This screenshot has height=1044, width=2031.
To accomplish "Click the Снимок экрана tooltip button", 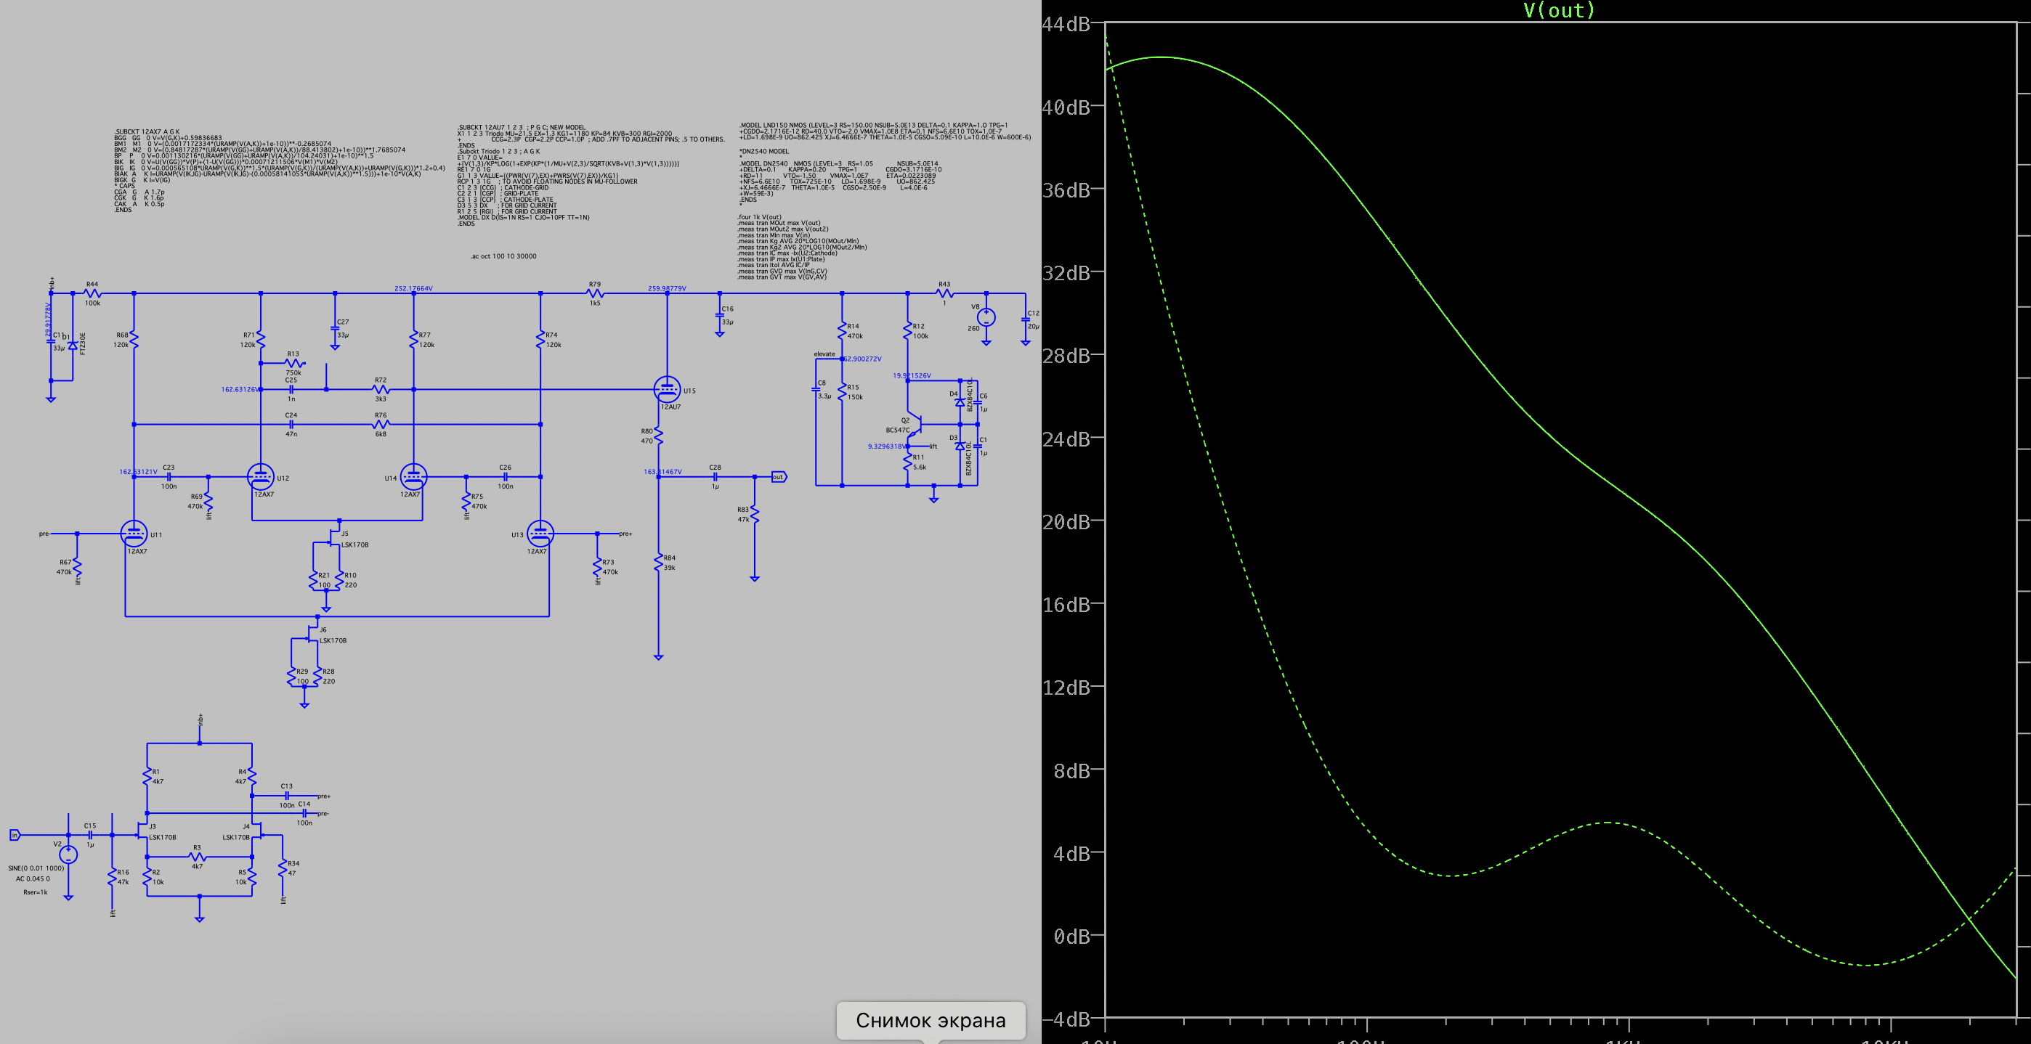I will (x=931, y=1020).
